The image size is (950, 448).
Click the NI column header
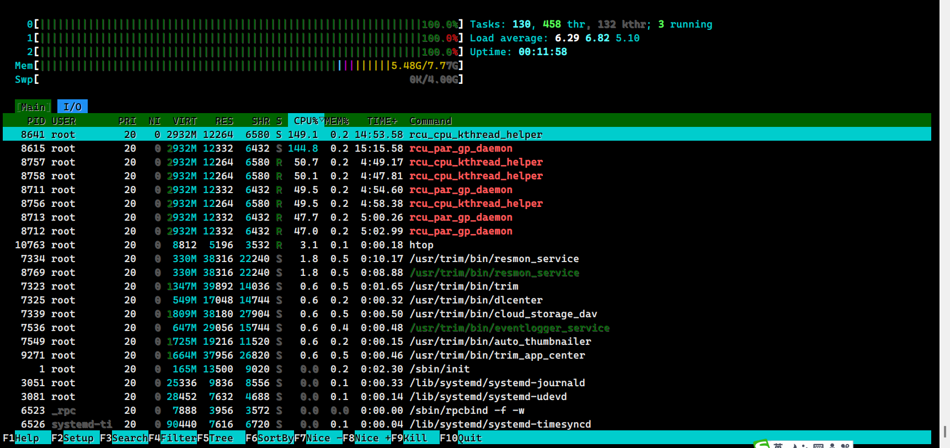[x=154, y=121]
